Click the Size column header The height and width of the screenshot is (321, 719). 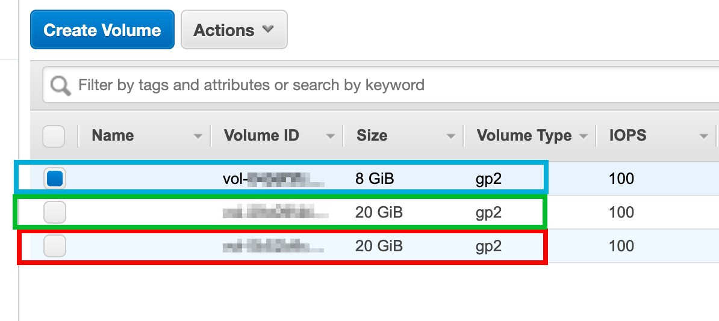click(x=372, y=135)
